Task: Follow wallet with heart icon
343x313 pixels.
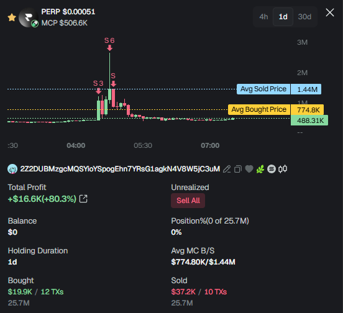Action: [x=249, y=169]
